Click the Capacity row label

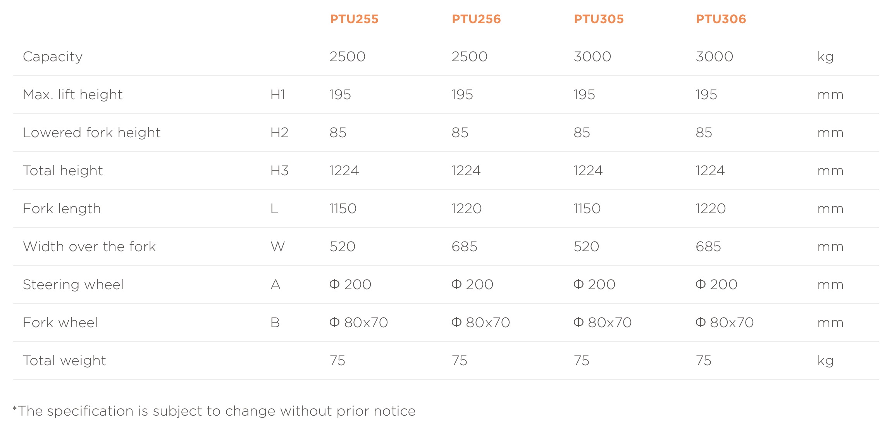click(53, 57)
